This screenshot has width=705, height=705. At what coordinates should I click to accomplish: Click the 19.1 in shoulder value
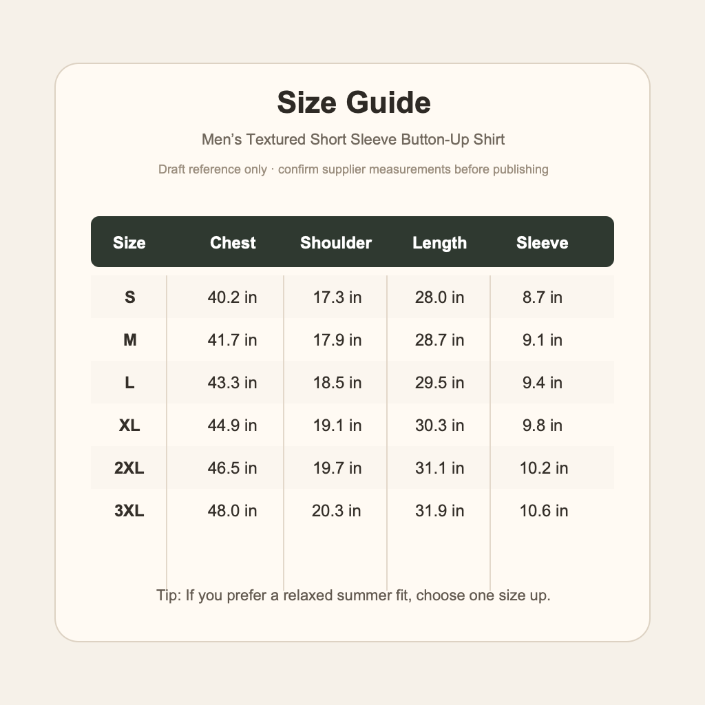[x=337, y=425]
